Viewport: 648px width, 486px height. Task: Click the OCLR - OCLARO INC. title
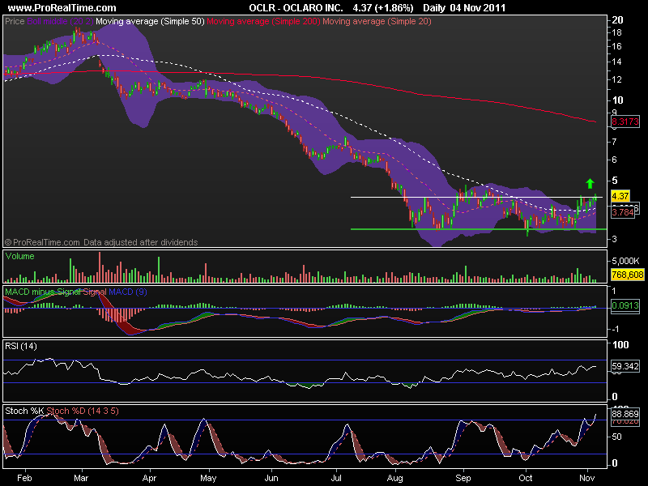coord(296,8)
